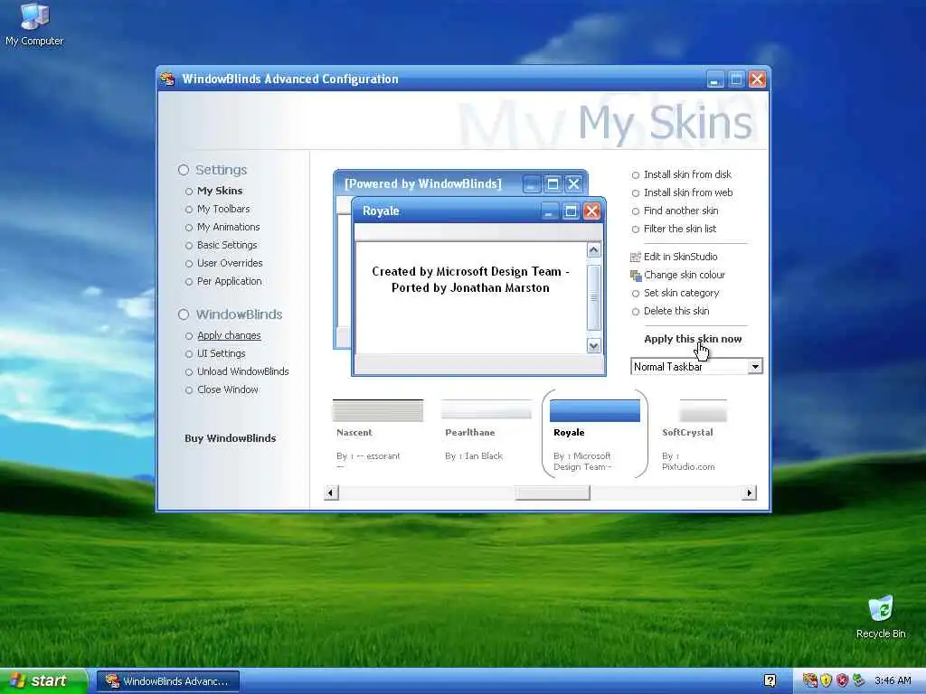Click the skin list scroll left arrow
This screenshot has height=694, width=926.
[331, 492]
